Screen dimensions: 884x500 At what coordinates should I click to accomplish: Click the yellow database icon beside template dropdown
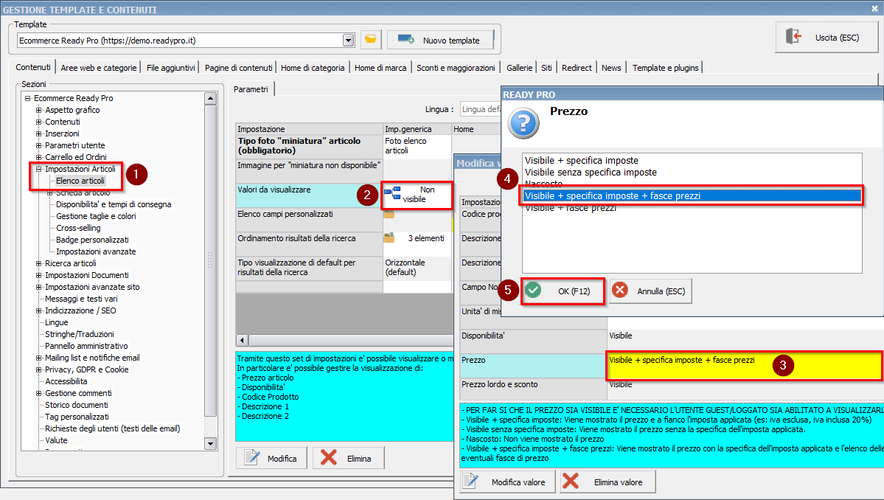(x=370, y=40)
